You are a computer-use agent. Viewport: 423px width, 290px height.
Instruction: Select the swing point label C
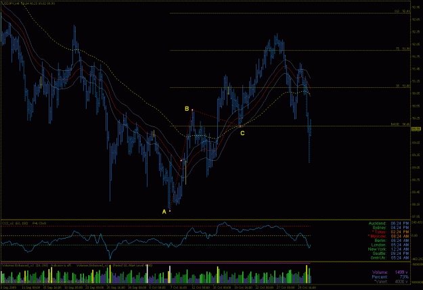pos(242,133)
